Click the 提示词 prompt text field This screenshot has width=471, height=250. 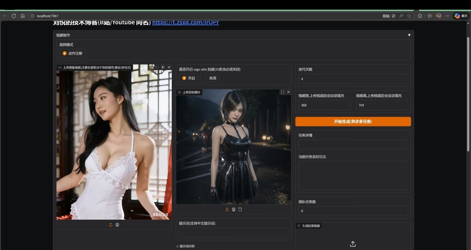pos(233,233)
